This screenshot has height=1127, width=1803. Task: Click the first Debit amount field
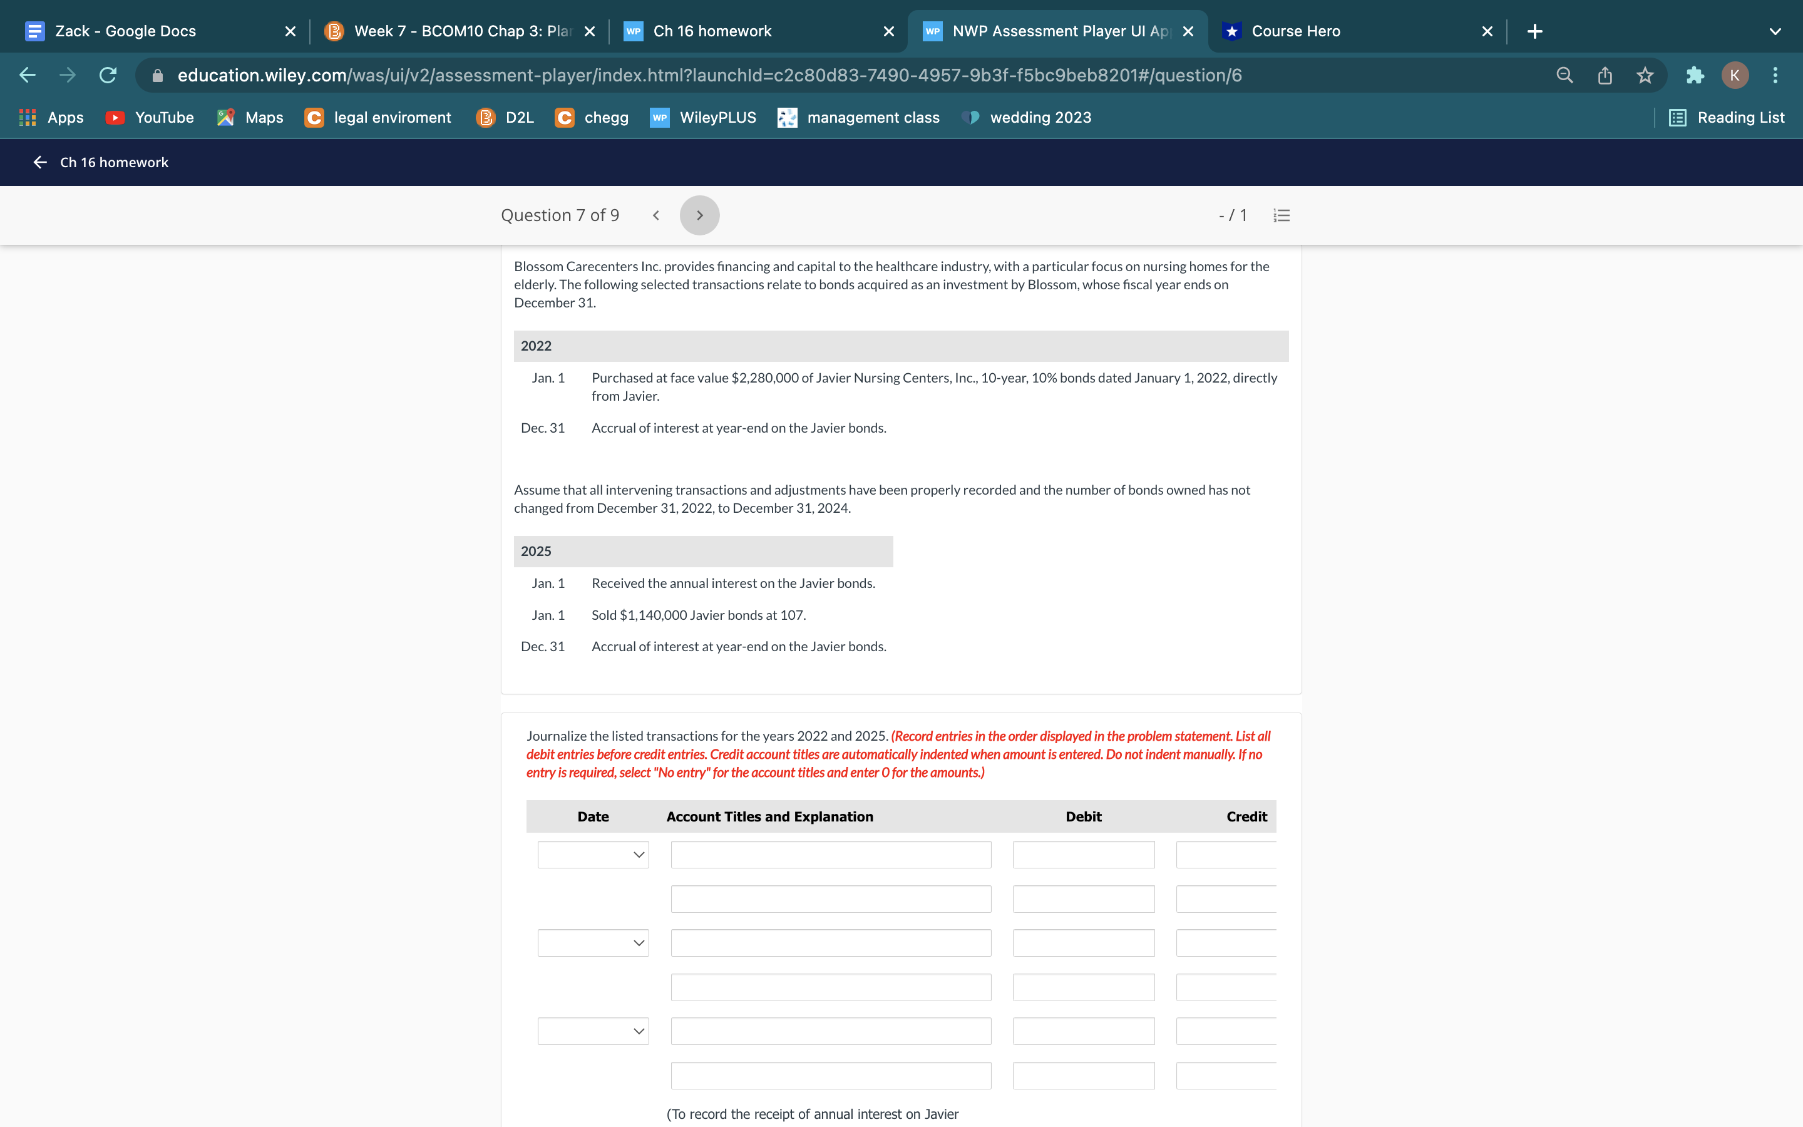pyautogui.click(x=1083, y=854)
